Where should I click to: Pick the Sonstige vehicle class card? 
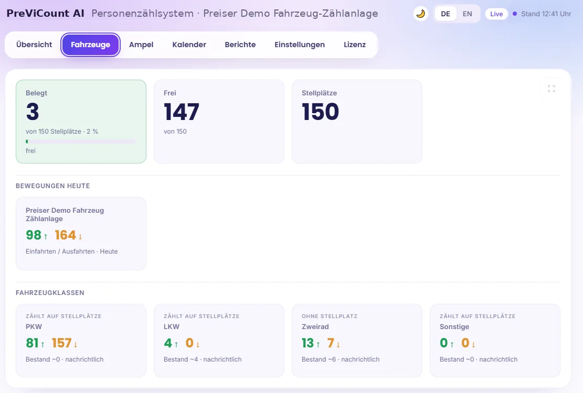(x=495, y=340)
